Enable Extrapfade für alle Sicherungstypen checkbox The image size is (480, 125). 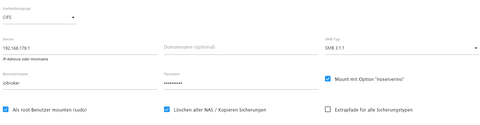[x=328, y=110]
